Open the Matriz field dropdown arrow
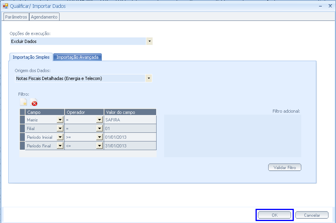336x223 pixels. pos(60,120)
